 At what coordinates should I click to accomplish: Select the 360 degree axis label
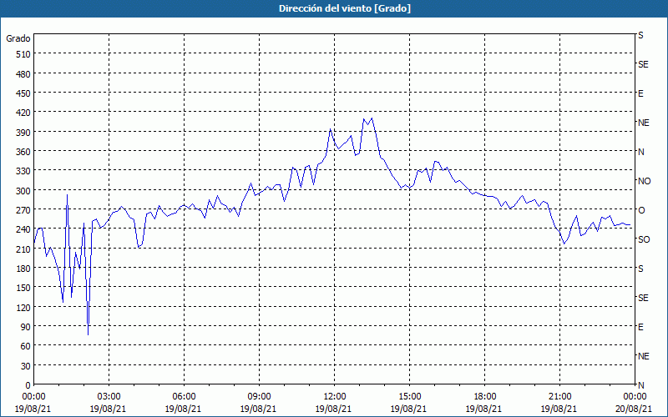(24, 152)
